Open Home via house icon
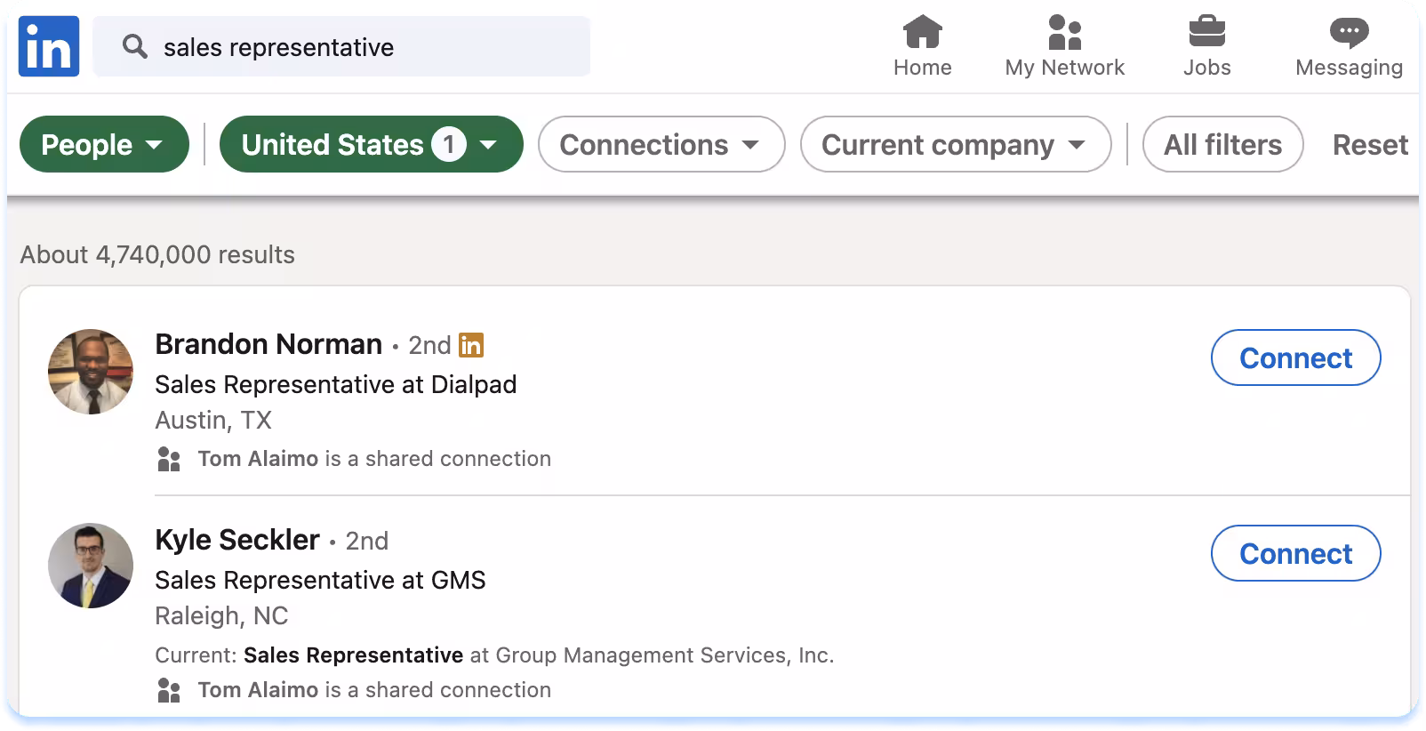Screen dimensions: 1426x731 922,33
